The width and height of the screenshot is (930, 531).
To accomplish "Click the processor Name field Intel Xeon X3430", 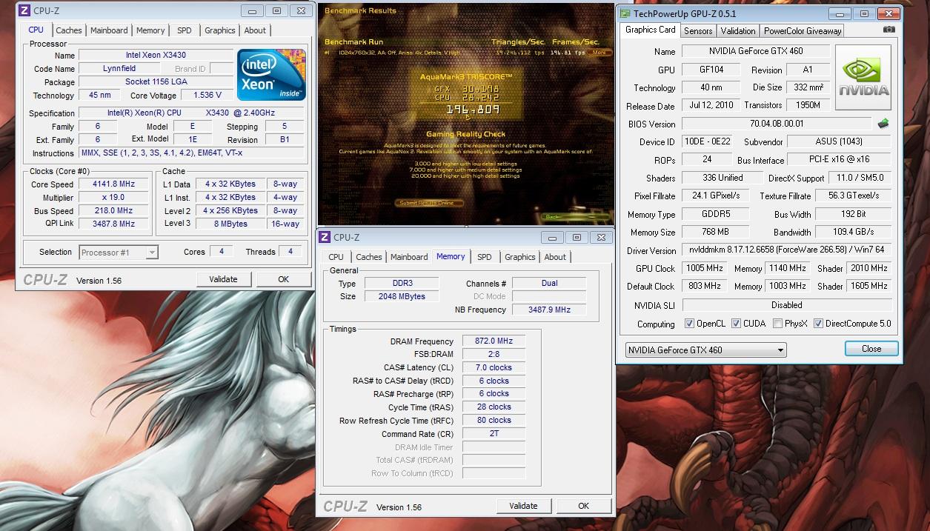I will point(156,56).
